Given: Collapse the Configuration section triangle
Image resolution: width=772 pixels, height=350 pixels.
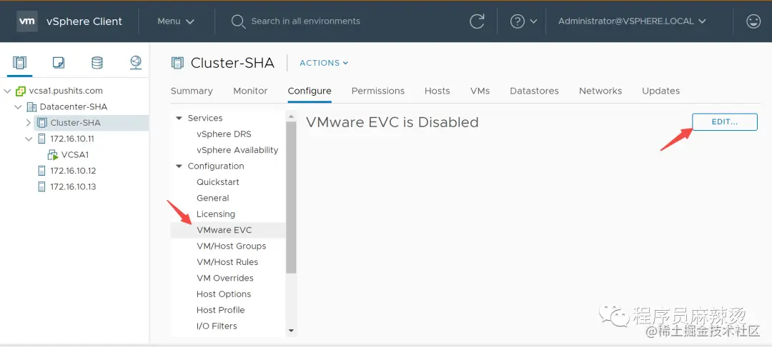Looking at the screenshot, I should coord(179,166).
